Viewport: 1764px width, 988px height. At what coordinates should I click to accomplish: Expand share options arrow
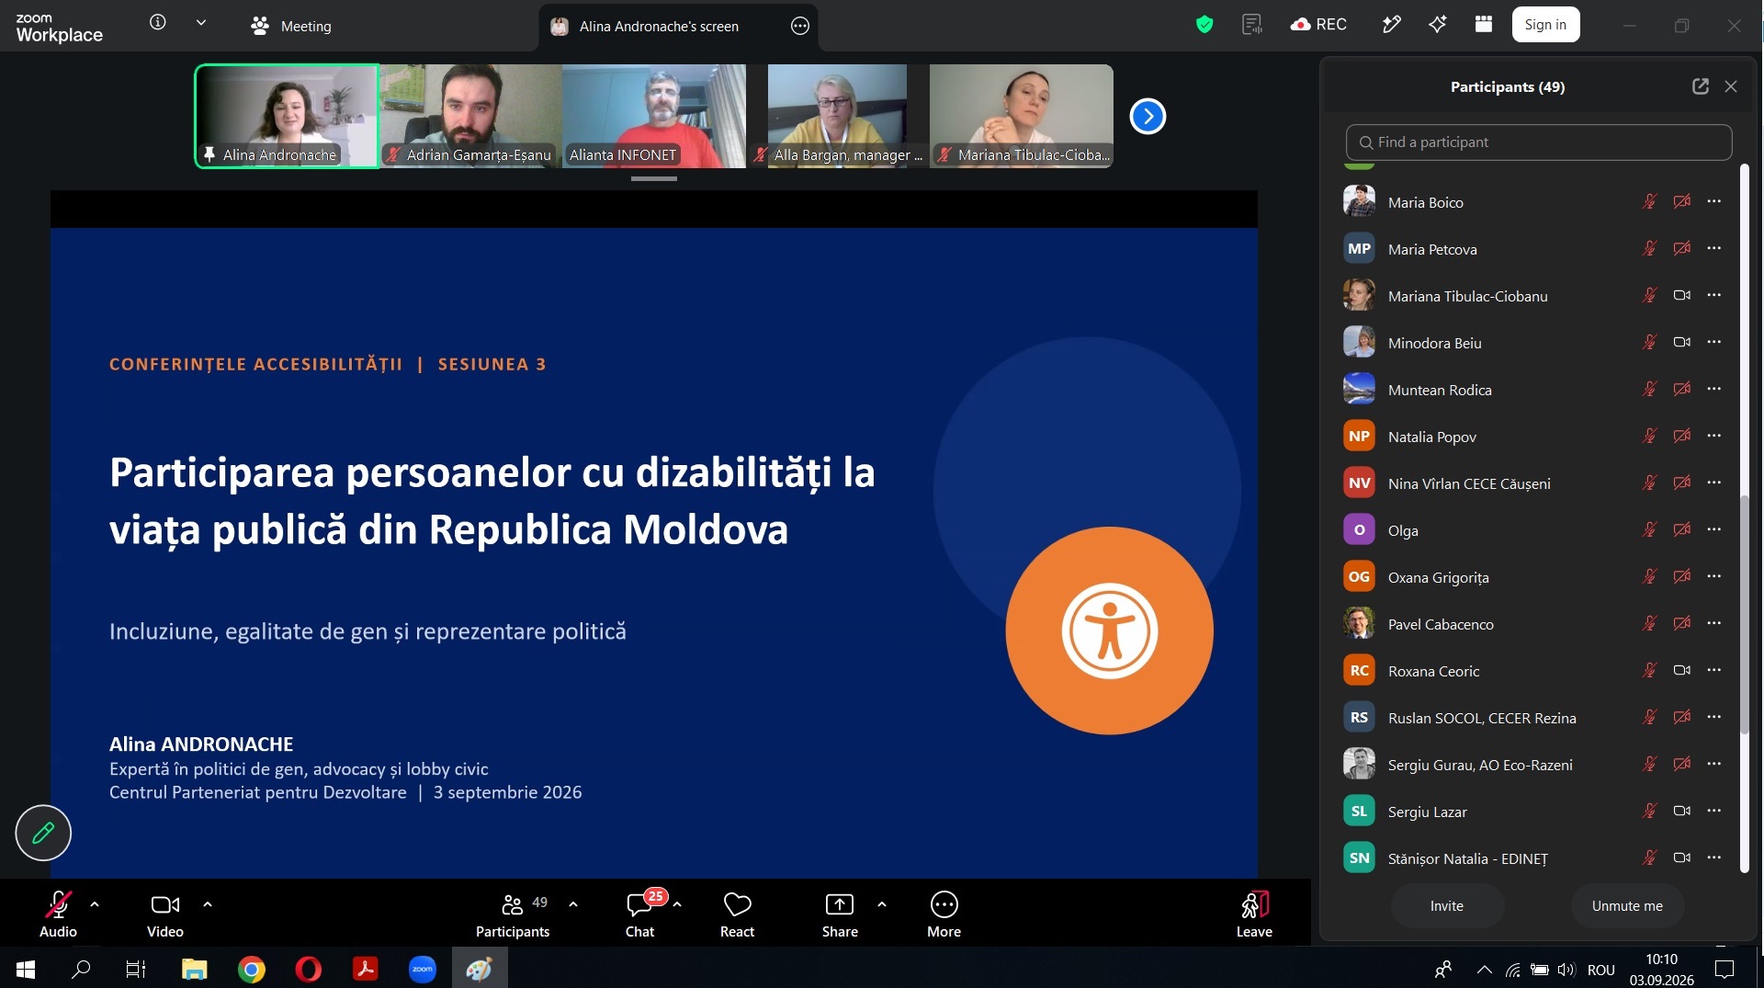882,904
